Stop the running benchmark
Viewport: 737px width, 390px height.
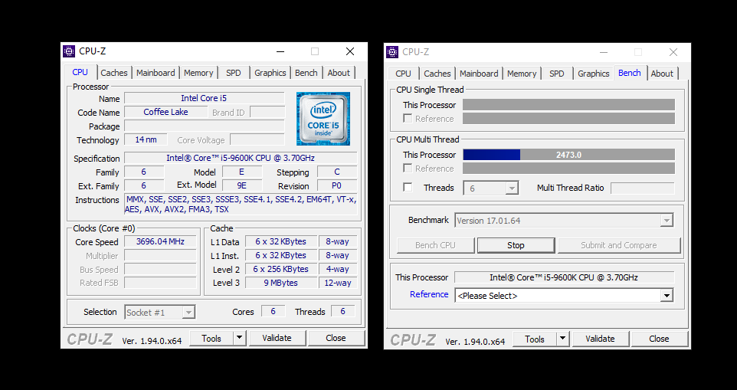coord(516,245)
